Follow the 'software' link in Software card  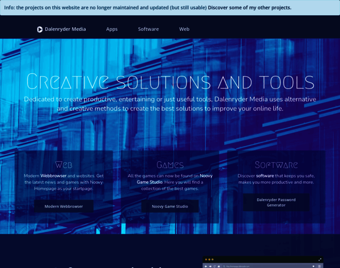[265, 176]
